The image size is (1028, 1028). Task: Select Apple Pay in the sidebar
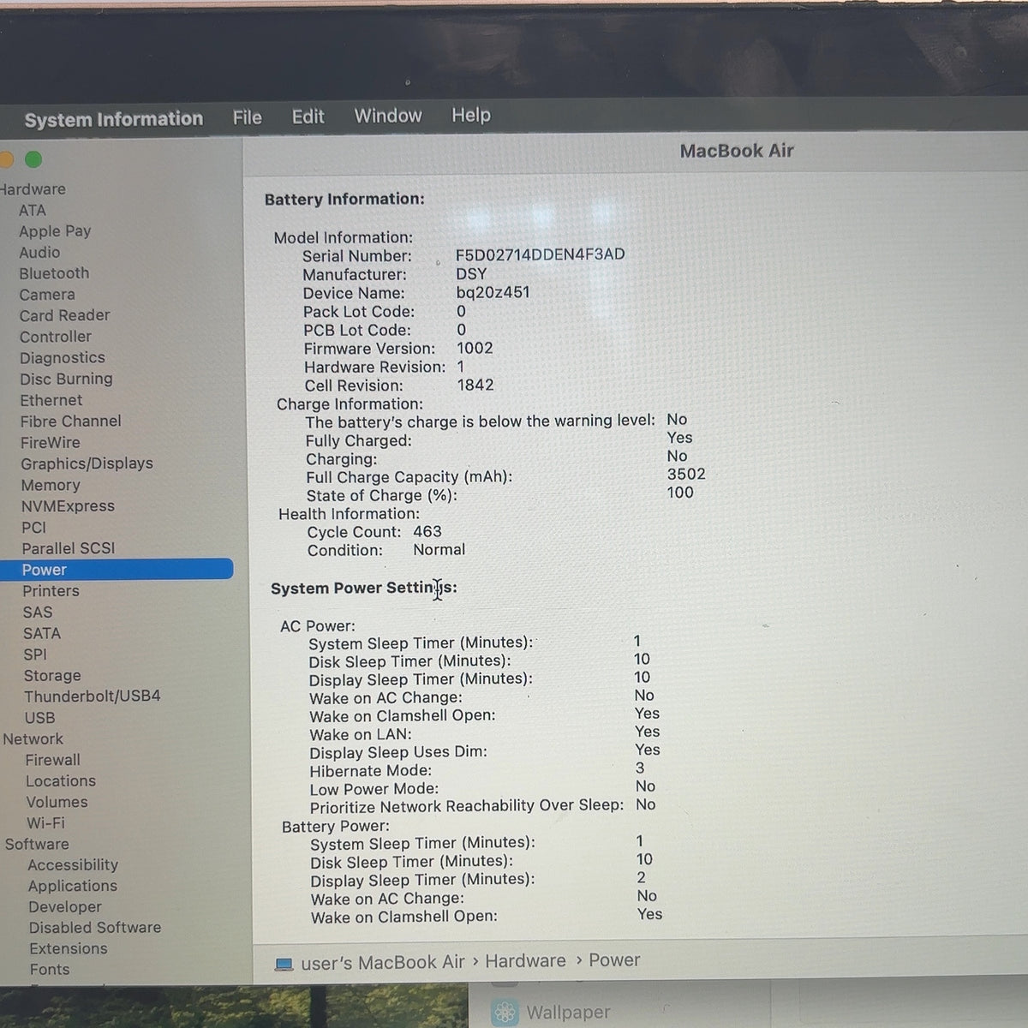tap(55, 231)
